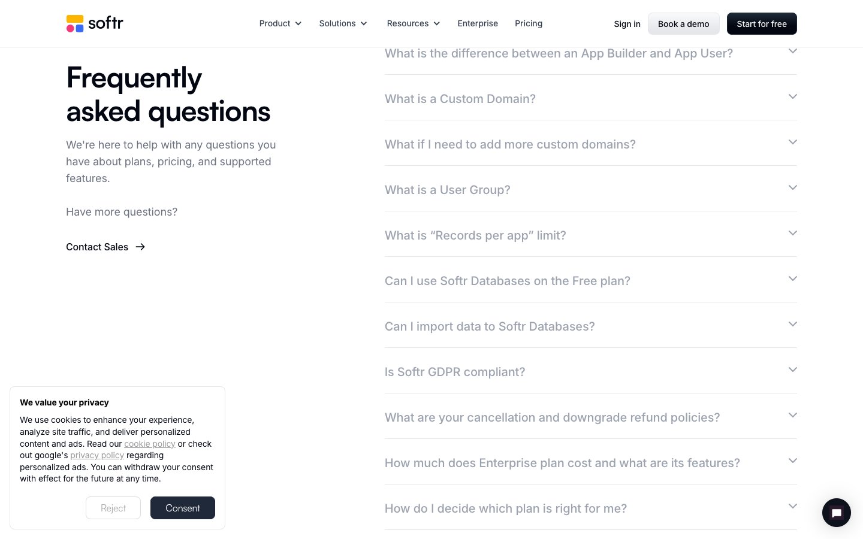Open the Solutions dropdown menu
The width and height of the screenshot is (863, 539).
(x=343, y=23)
